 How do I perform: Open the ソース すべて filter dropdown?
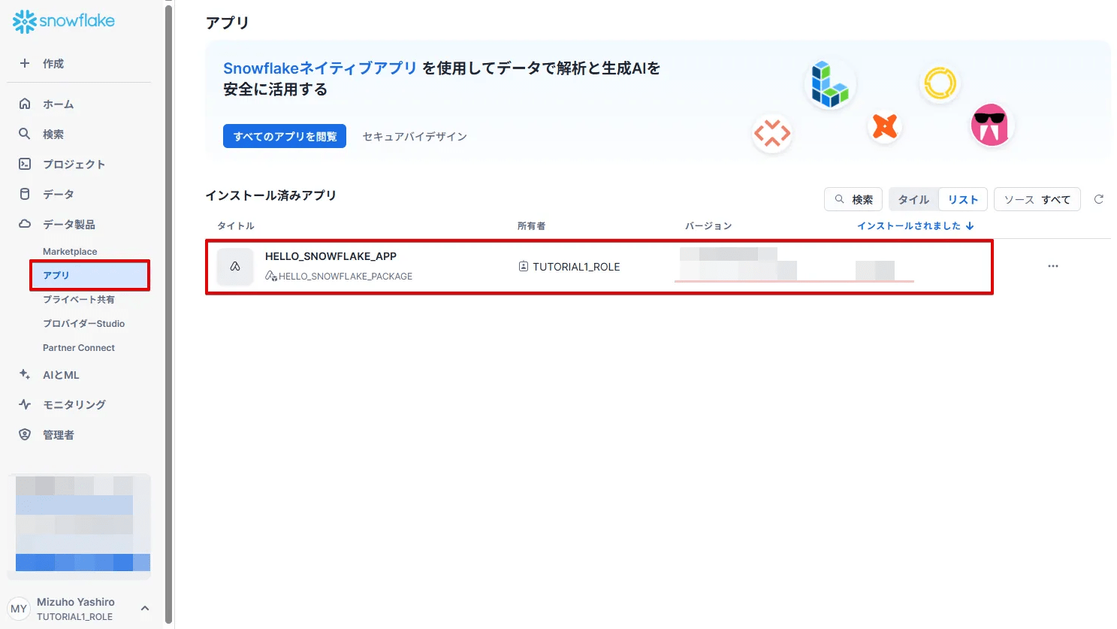click(x=1037, y=199)
